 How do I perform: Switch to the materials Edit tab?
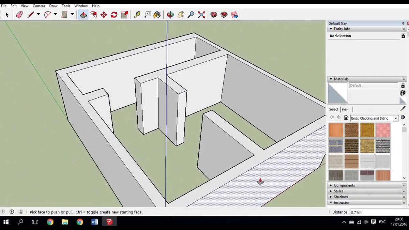pos(345,110)
